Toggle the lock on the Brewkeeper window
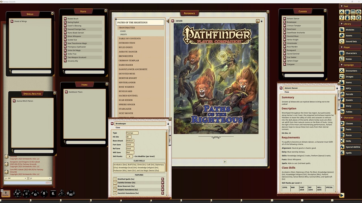Screen dimensions: 362x203 168,123
